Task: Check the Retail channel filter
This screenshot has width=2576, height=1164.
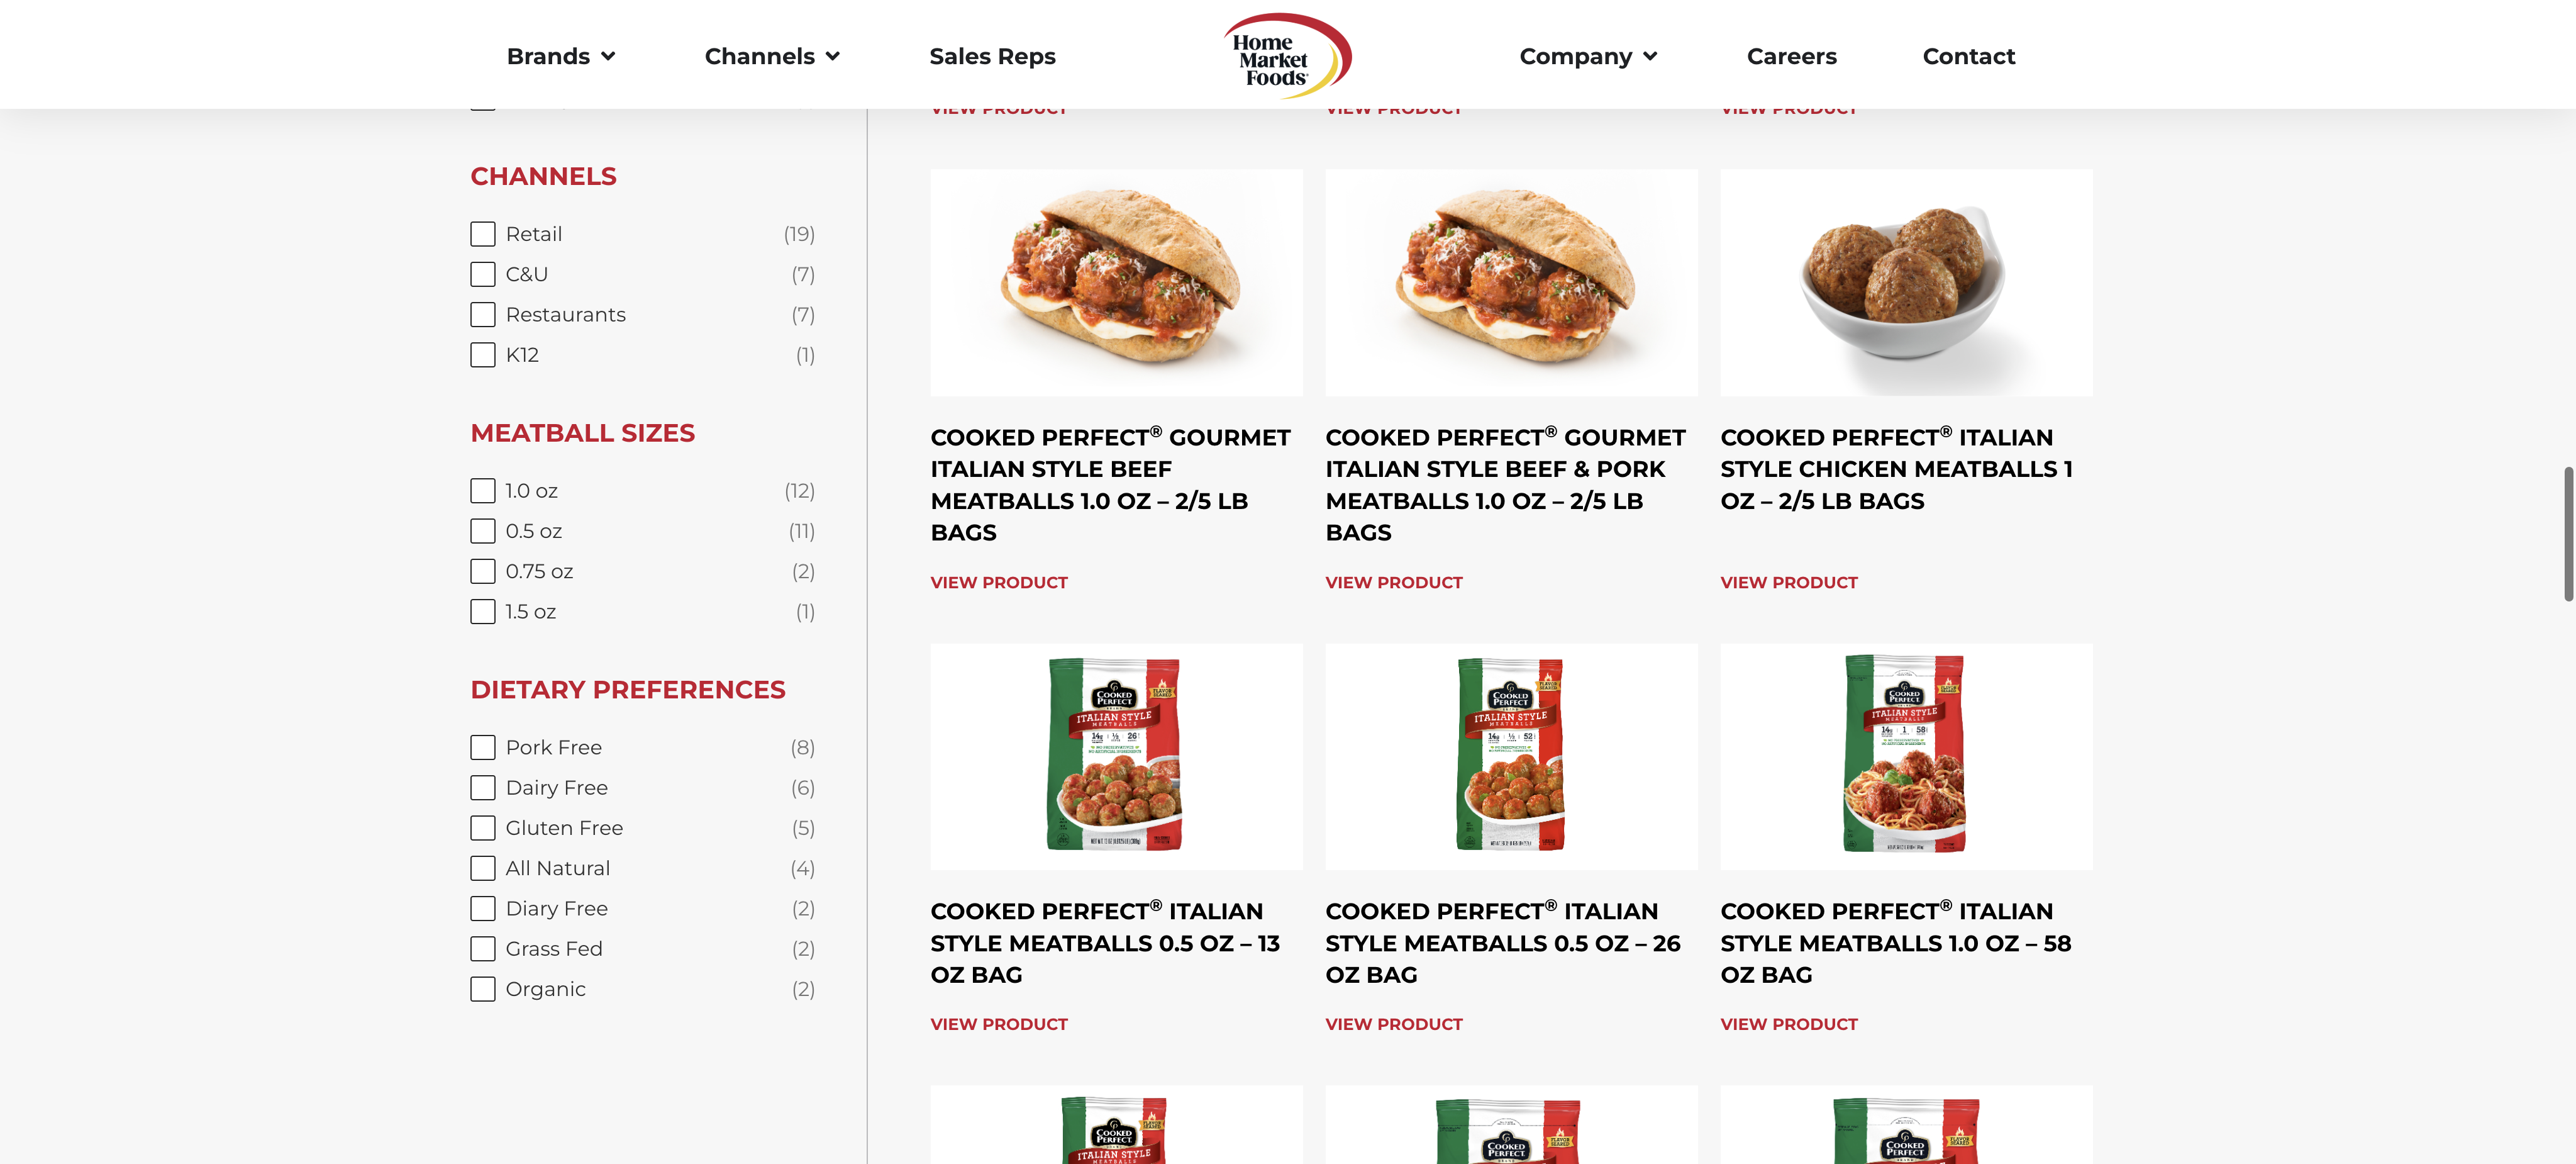Action: (483, 234)
